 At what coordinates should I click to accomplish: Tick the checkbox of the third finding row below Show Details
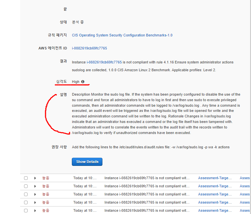(26, 194)
